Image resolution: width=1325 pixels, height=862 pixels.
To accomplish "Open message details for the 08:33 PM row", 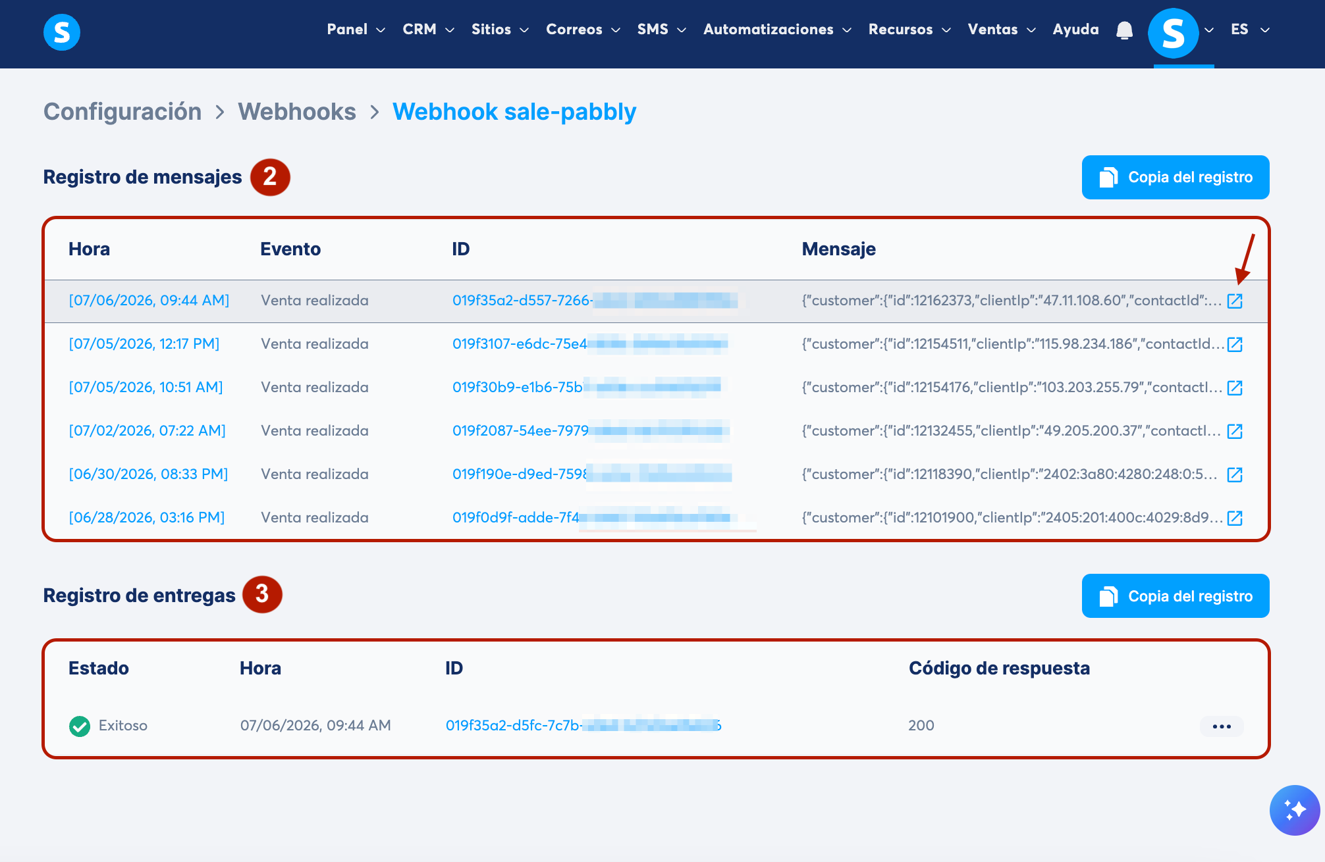I will (x=1235, y=474).
